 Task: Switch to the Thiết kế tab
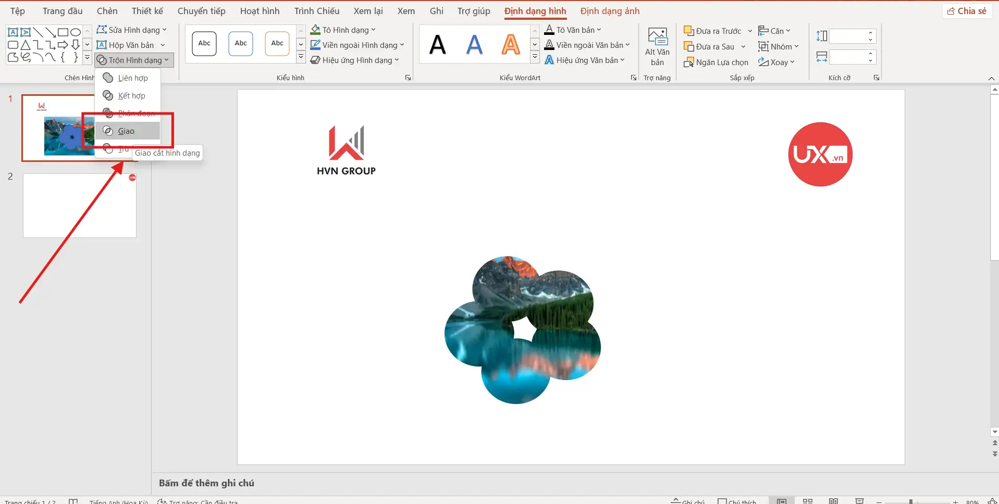pos(147,11)
